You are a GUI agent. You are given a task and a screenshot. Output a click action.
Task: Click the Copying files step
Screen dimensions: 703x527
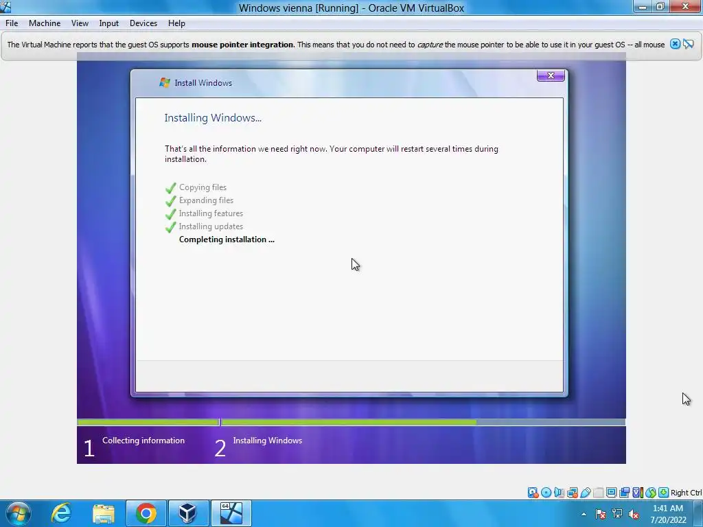pos(203,187)
